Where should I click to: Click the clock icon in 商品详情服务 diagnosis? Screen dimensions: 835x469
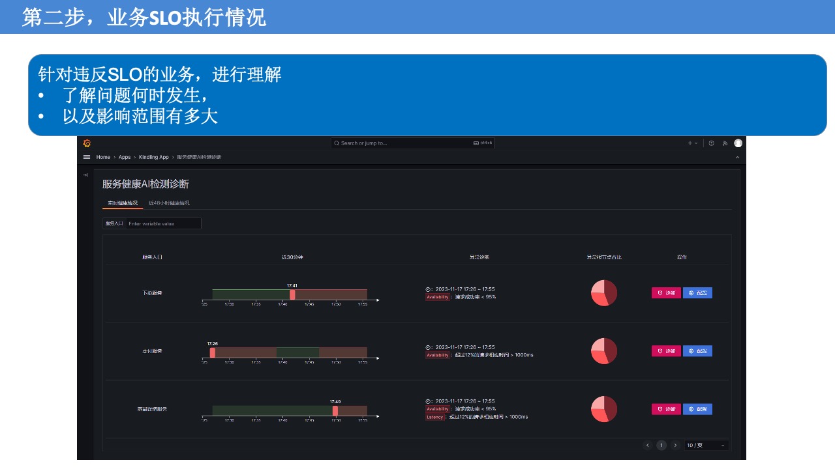point(428,401)
